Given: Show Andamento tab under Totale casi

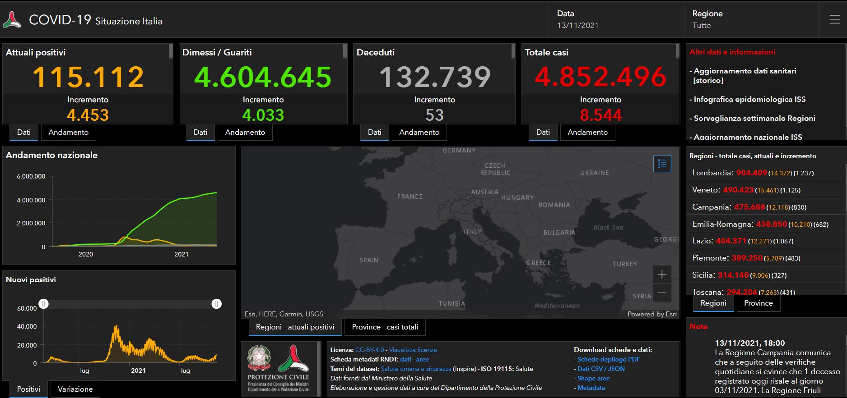Looking at the screenshot, I should click(x=587, y=133).
